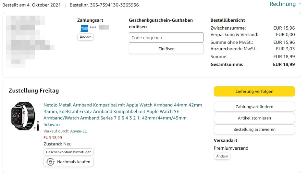Cancel the item via Artikel stornieren
Viewport: 308px width, 175px height.
[254, 118]
